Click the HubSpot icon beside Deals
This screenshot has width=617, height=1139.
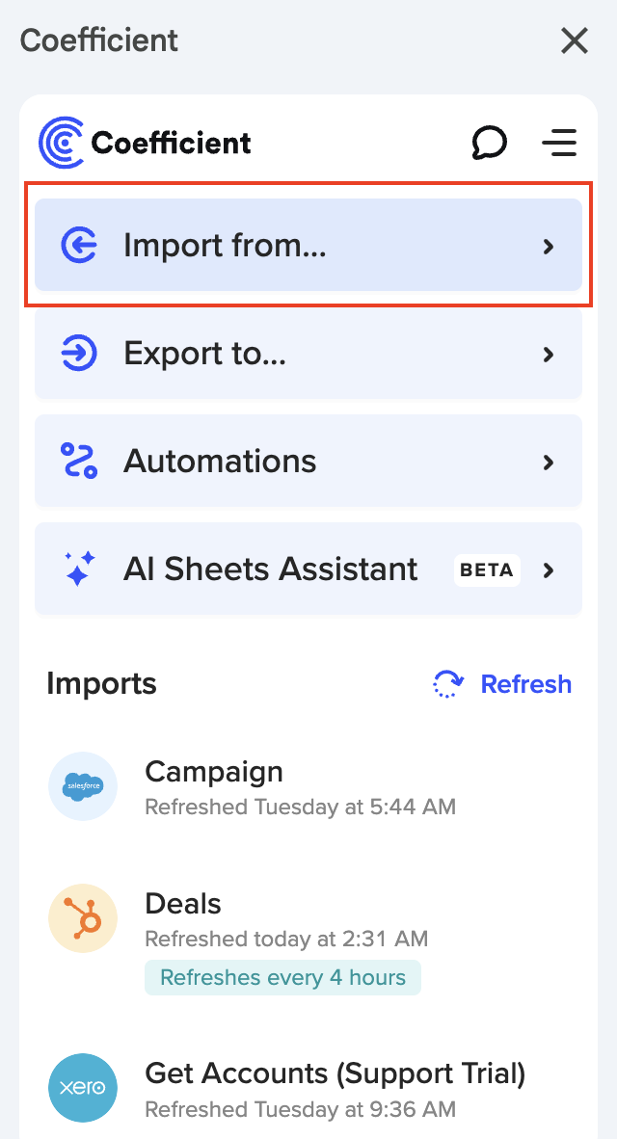point(83,919)
